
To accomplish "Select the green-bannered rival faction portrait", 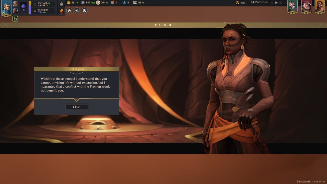I will click(x=292, y=6).
